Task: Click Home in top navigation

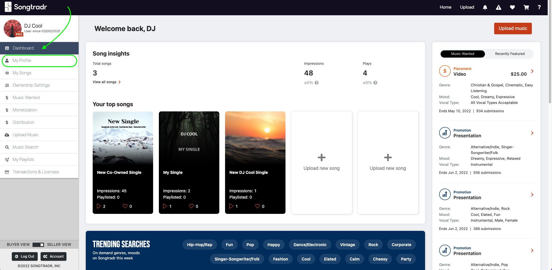Action: point(445,7)
